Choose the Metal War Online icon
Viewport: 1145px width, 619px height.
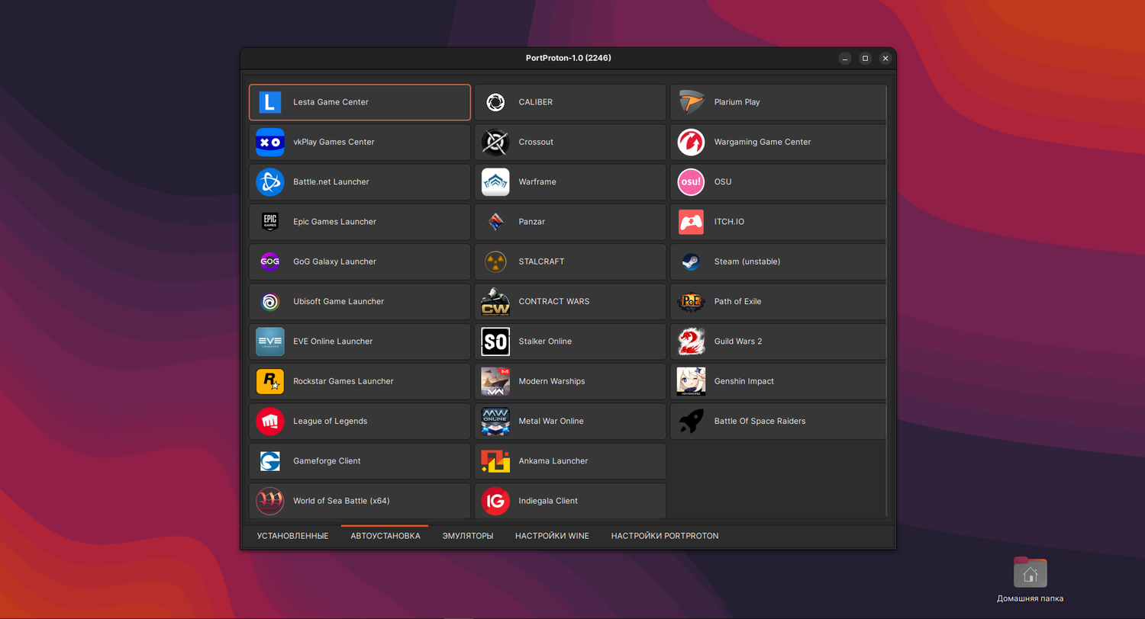tap(495, 421)
